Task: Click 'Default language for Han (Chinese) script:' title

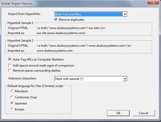Action: (x=36, y=86)
